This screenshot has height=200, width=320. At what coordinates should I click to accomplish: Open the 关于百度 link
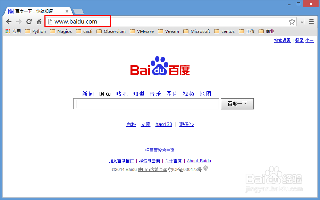click(x=173, y=161)
